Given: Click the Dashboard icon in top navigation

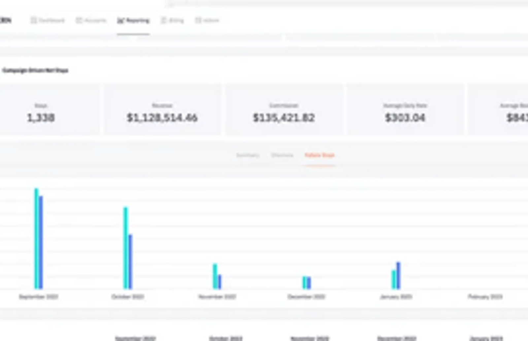Looking at the screenshot, I should point(33,20).
